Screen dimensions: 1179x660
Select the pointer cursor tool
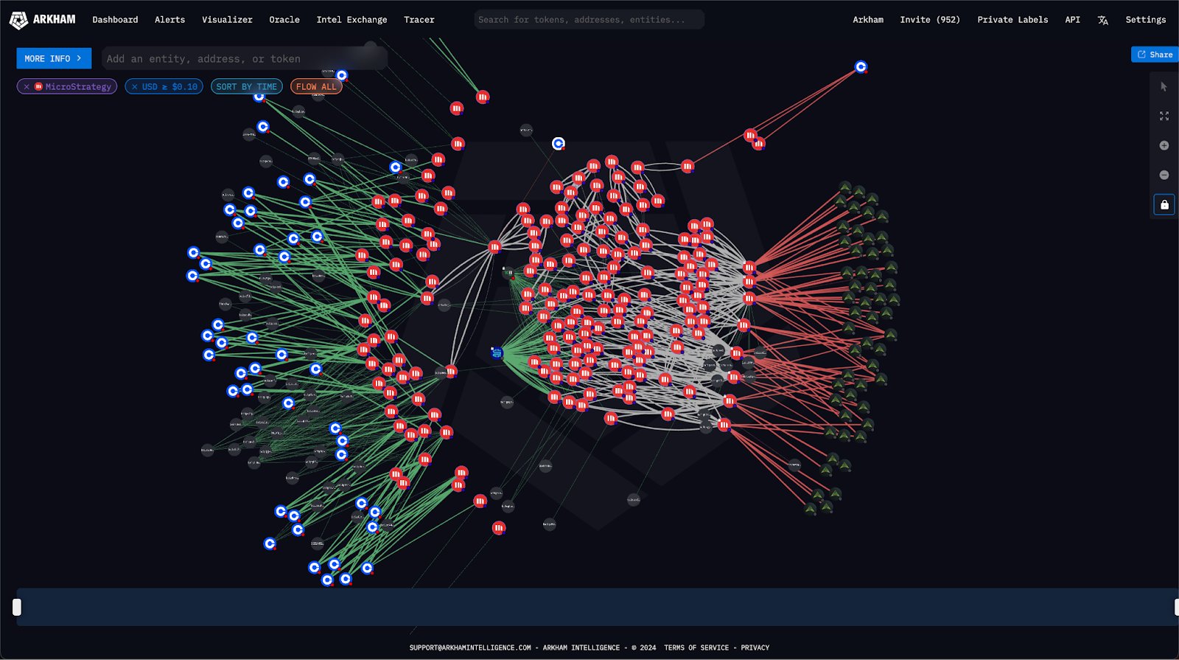(1164, 87)
